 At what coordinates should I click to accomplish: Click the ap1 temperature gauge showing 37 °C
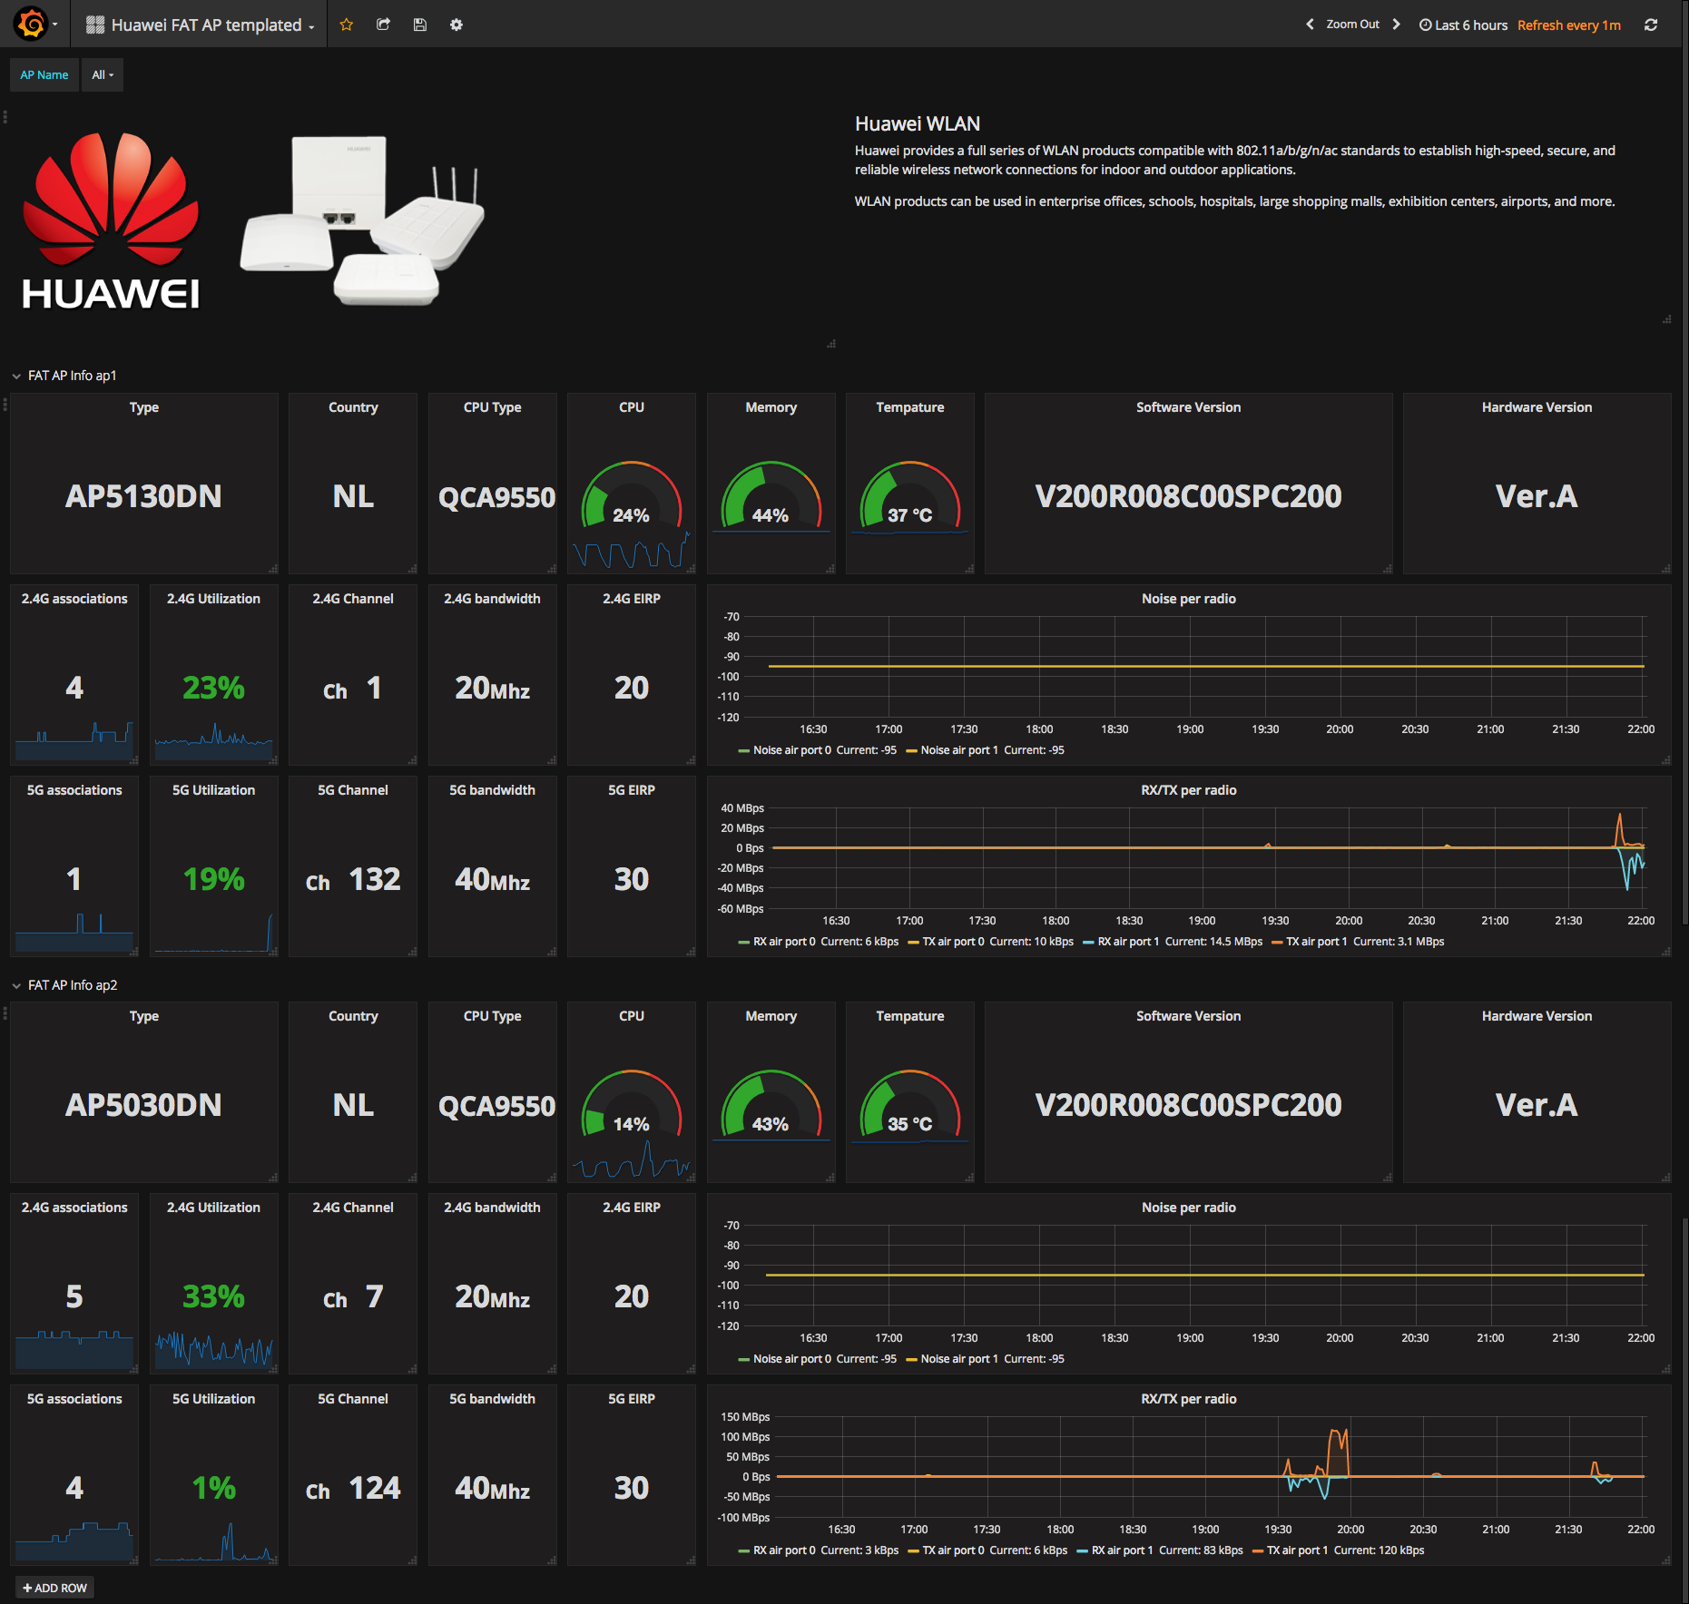pos(909,495)
